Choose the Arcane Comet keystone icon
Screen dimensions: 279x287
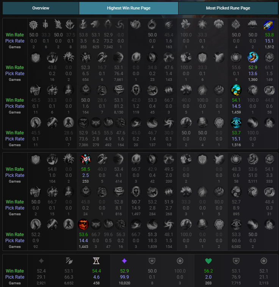(152, 25)
